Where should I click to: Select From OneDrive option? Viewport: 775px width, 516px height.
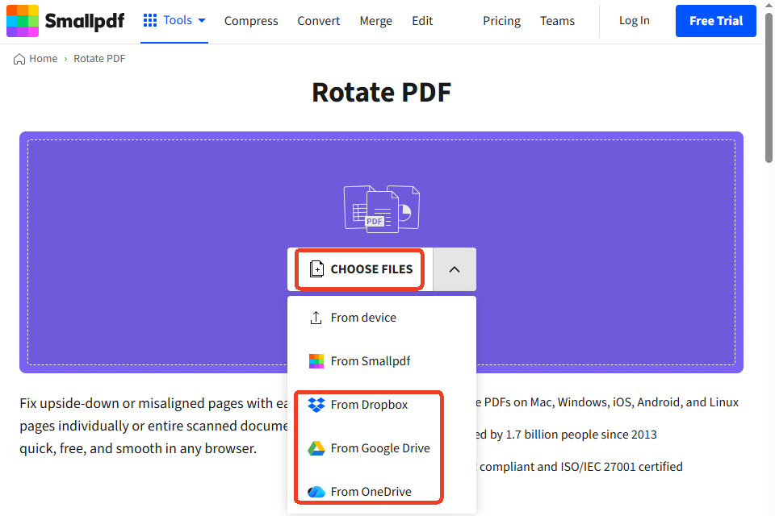pos(382,491)
